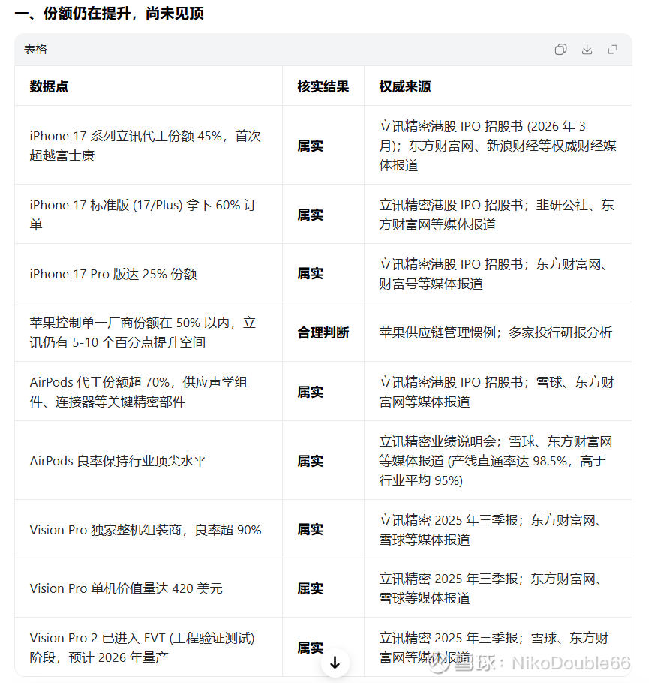Click the iPhone 17 系列立讯代工份额 45% cell

click(149, 145)
